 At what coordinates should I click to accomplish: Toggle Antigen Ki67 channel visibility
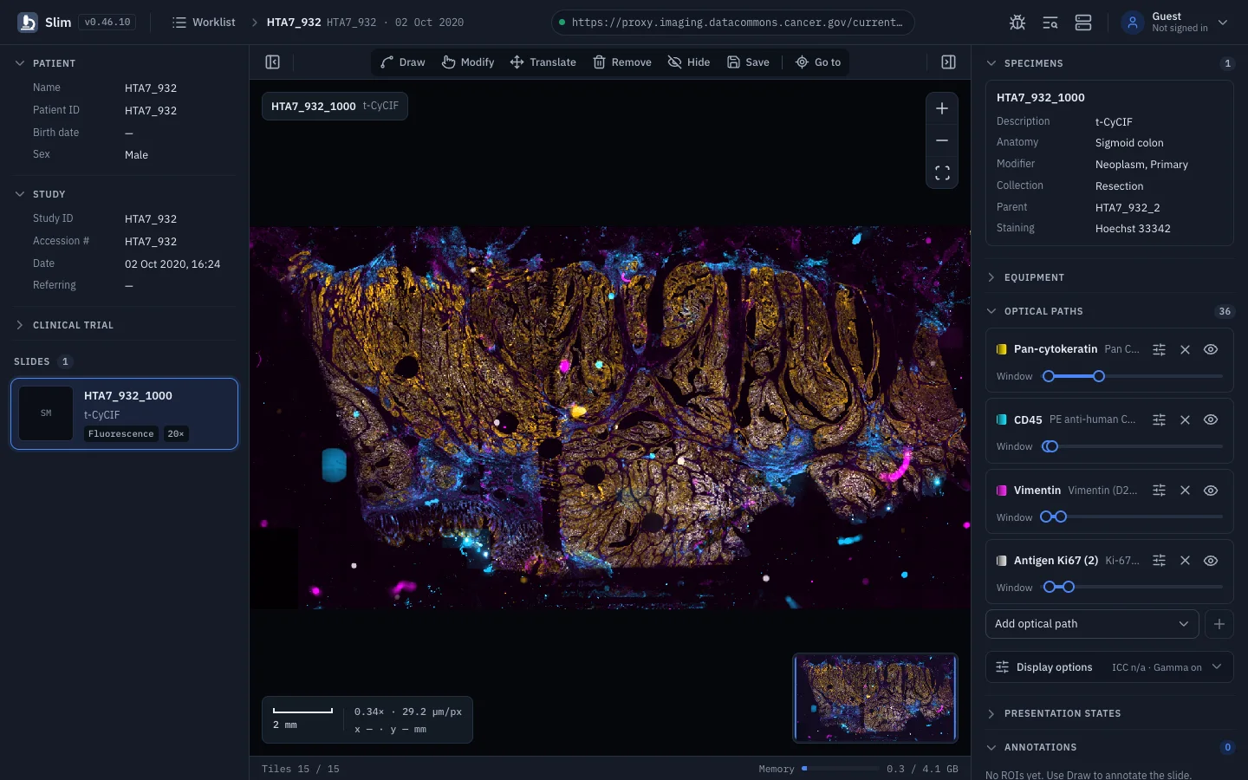click(1211, 561)
